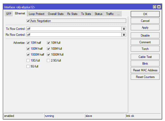
Task: Click the 'link ok' status bar entry
Action: pyautogui.click(x=143, y=116)
